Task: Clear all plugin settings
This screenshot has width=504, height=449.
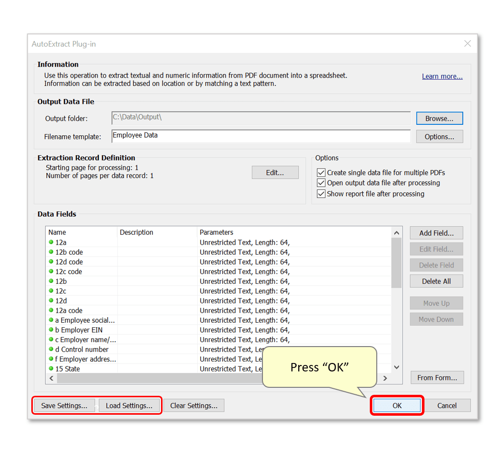Action: point(194,405)
